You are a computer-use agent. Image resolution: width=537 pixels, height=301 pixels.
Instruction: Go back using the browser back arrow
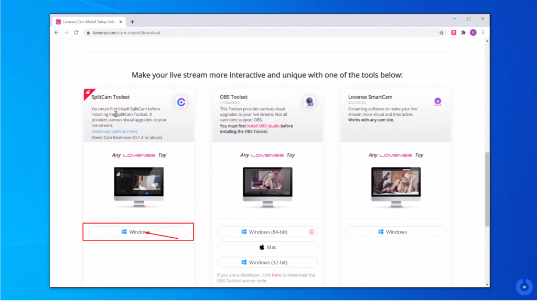[x=57, y=32]
